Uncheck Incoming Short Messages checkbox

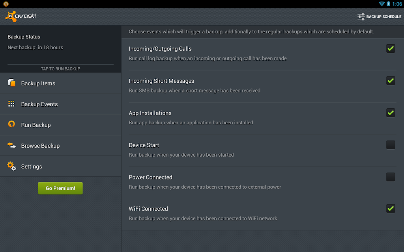point(391,80)
